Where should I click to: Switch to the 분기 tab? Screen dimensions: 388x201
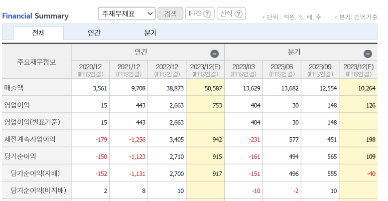(x=151, y=33)
